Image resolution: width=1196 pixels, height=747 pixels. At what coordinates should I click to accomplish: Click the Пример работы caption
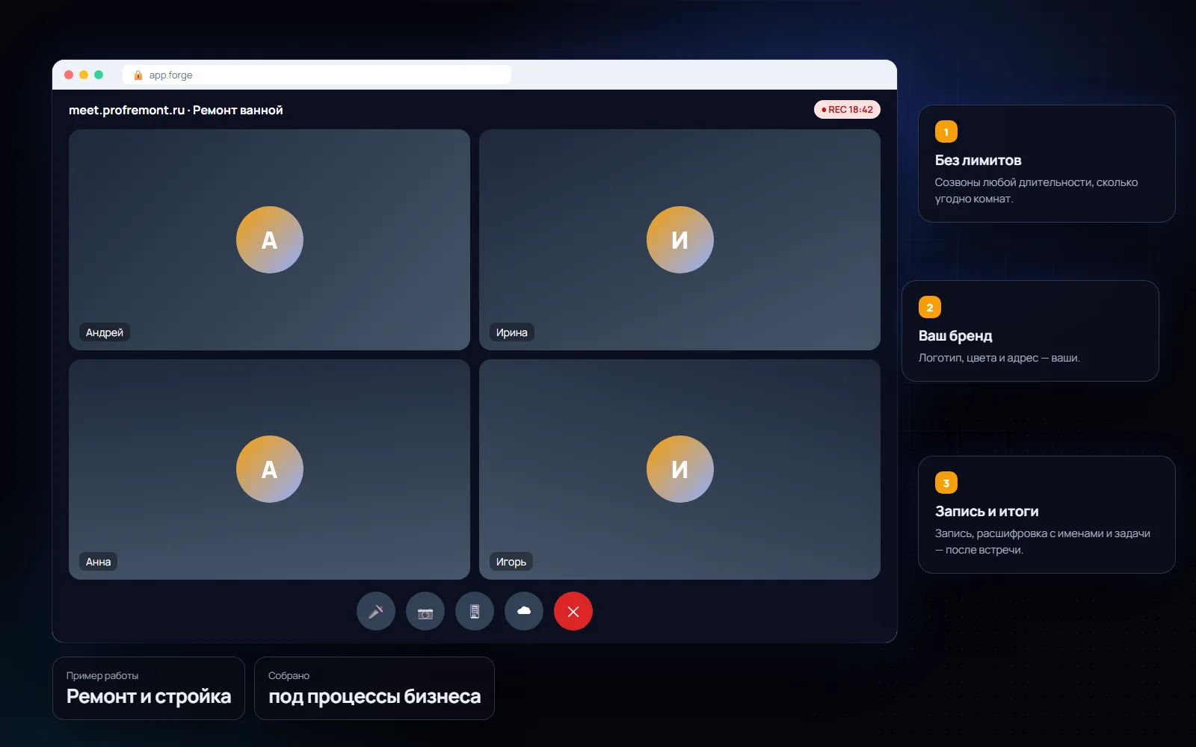102,675
